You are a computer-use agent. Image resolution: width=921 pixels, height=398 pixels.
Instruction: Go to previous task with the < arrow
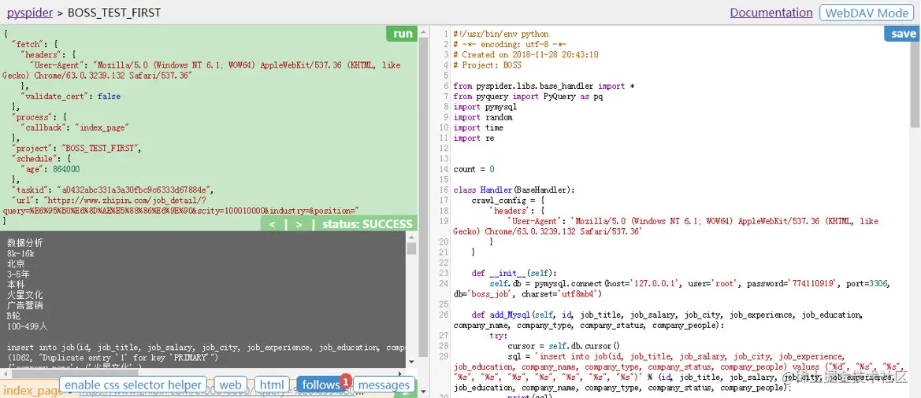tap(272, 224)
